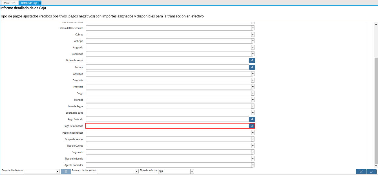This screenshot has width=378, height=175.
Task: Click the Agente Cobrador label
Action: pos(74,165)
